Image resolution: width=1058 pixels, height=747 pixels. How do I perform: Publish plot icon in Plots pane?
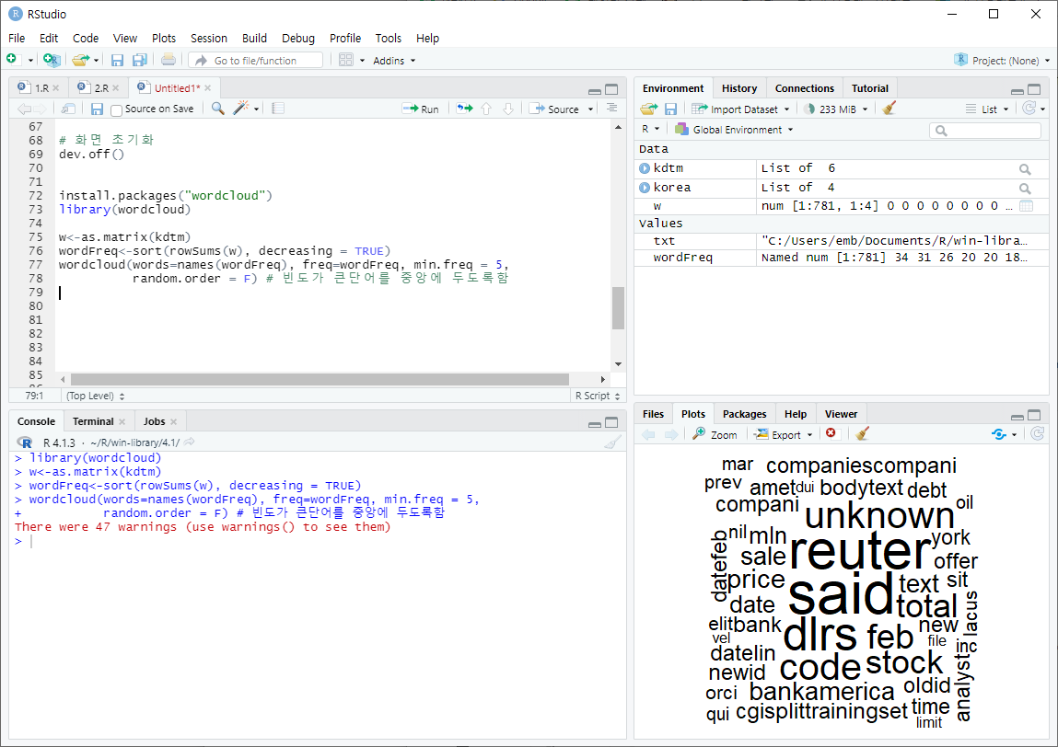point(999,434)
